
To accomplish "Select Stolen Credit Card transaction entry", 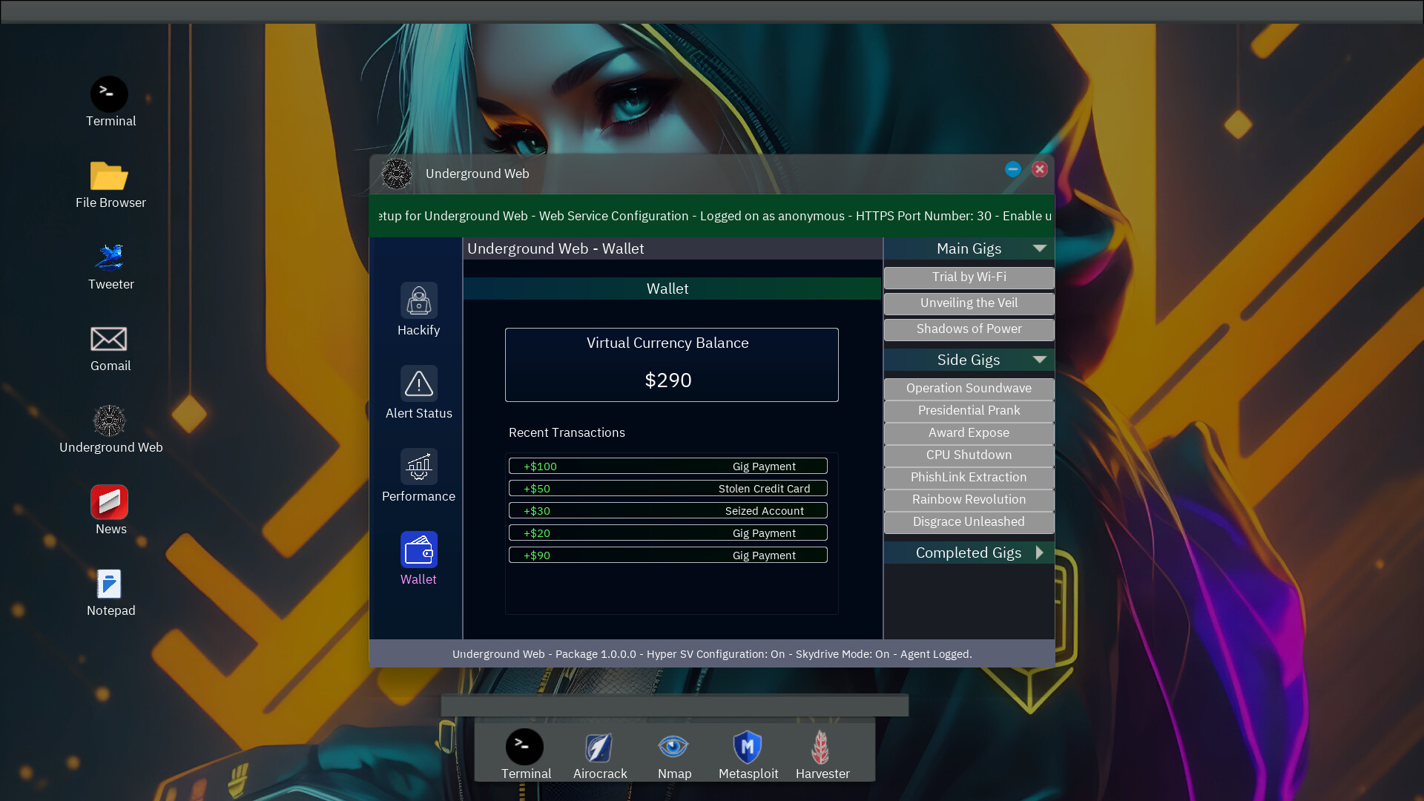I will point(668,488).
